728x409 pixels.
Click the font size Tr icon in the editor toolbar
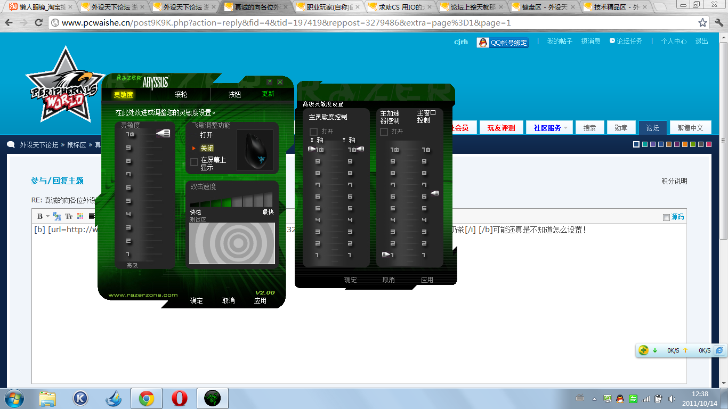coord(69,216)
